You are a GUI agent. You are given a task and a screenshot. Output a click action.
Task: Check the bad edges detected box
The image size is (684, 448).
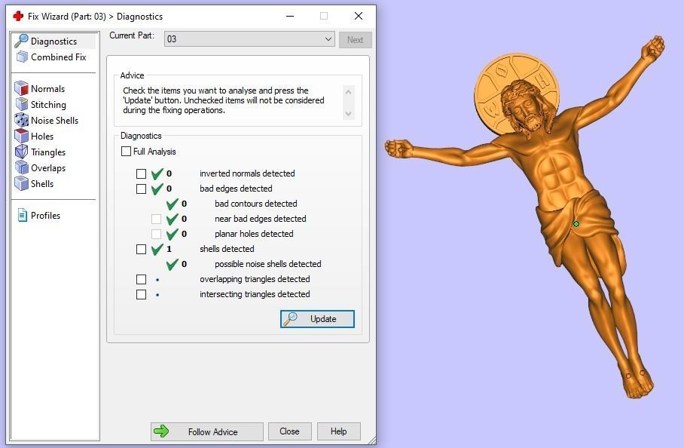pos(141,189)
